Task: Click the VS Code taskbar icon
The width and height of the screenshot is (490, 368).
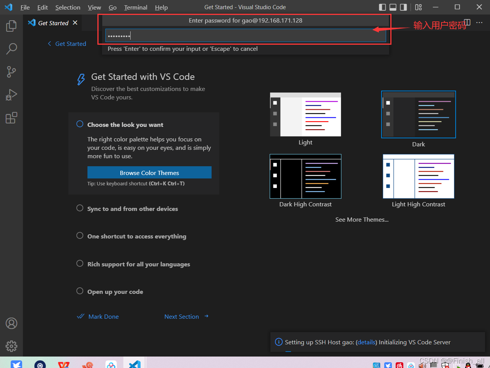Action: (x=134, y=364)
